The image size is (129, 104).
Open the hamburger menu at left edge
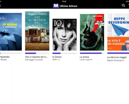pos(0,6)
